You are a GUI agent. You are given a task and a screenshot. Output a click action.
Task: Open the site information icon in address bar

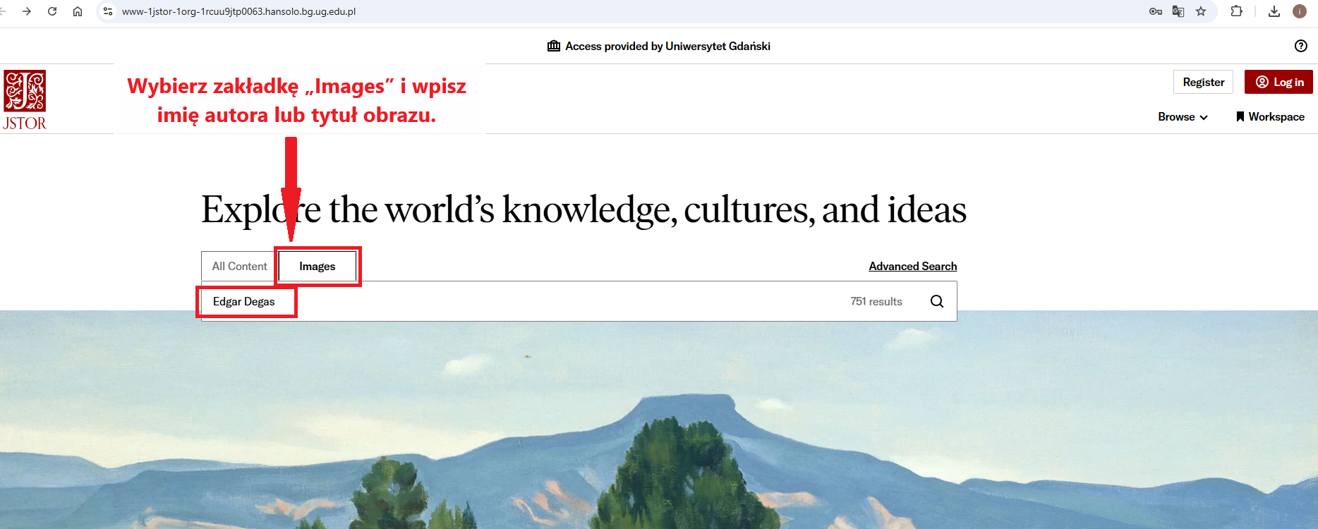click(108, 11)
